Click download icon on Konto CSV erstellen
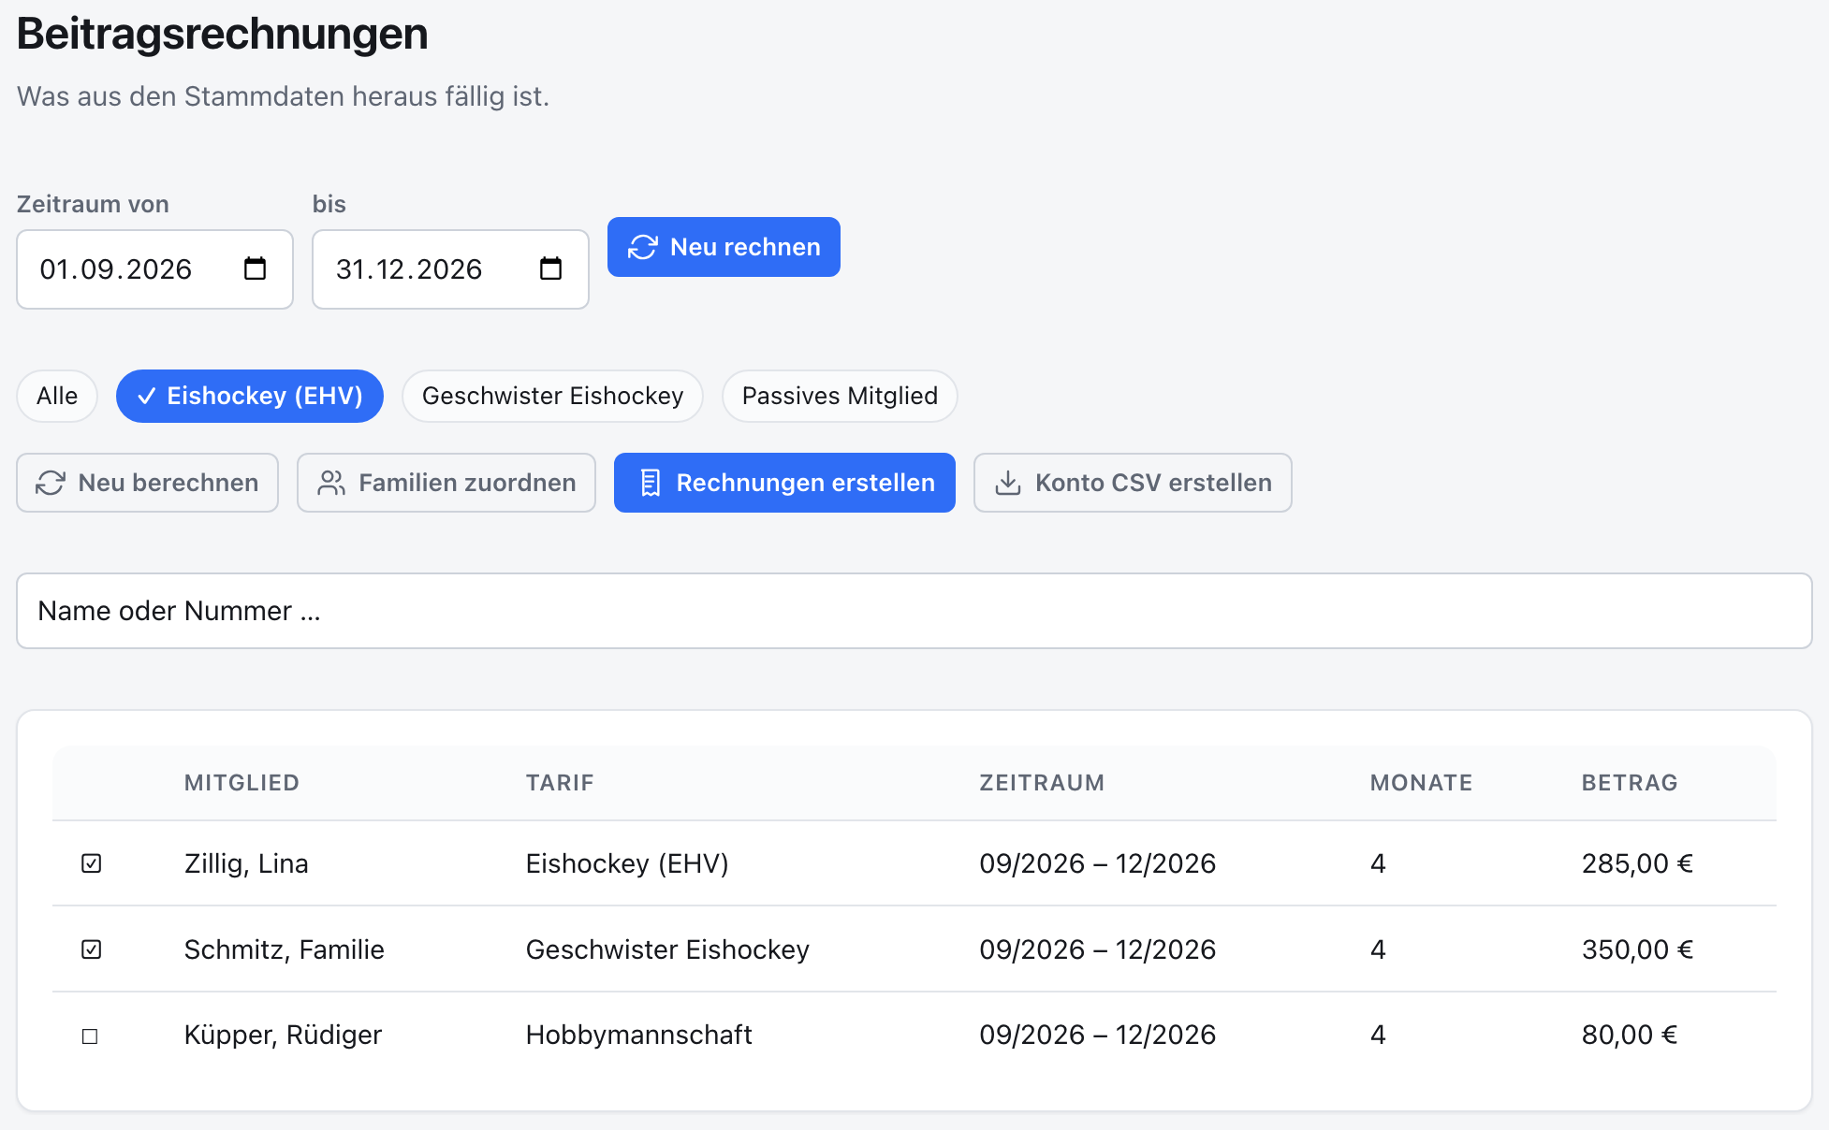This screenshot has height=1130, width=1829. [1008, 483]
